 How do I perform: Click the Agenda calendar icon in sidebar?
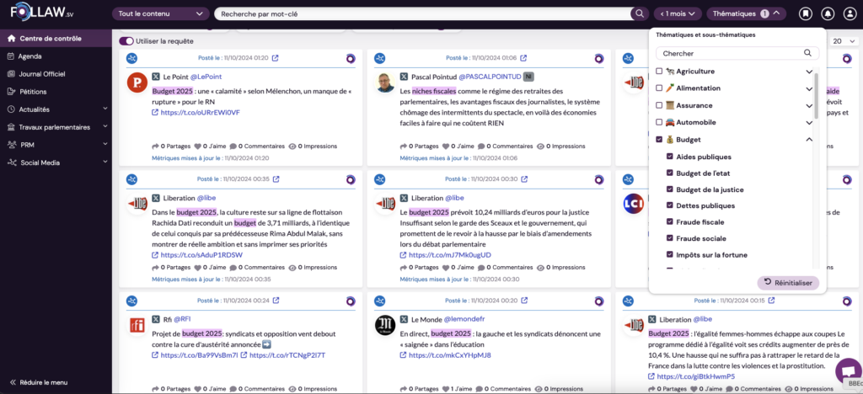[x=12, y=56]
